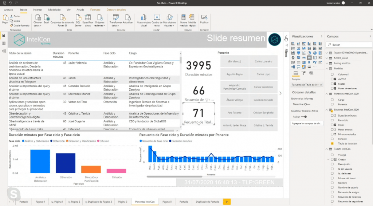The height and width of the screenshot is (206, 373).
Task: Click the Publicar icon
Action: coord(204,17)
